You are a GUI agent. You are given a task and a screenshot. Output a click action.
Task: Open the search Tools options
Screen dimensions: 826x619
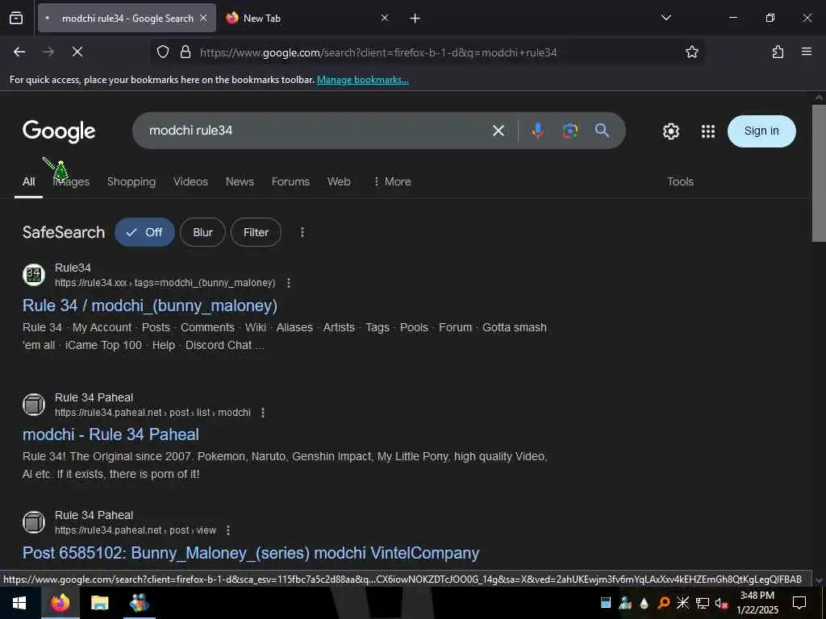(680, 181)
